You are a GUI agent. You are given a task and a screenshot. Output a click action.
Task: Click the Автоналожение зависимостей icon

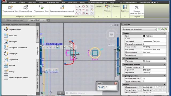click(x=62, y=7)
